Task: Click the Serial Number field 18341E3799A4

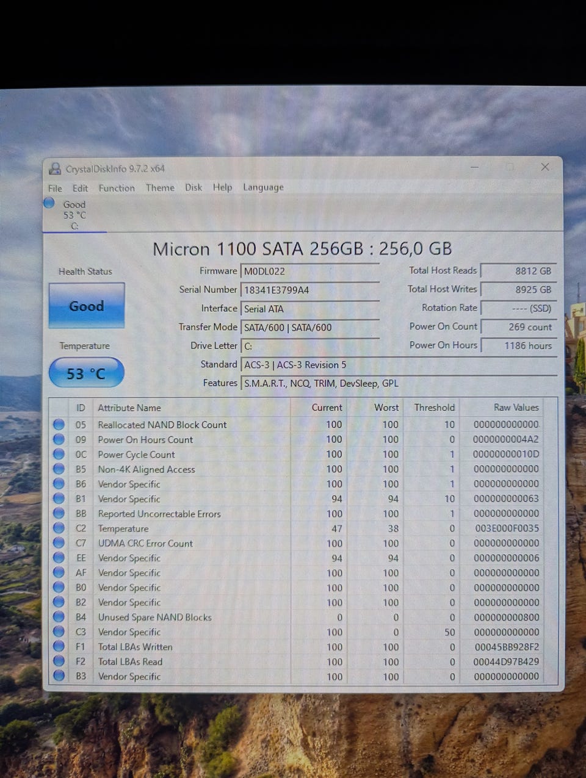Action: (x=310, y=290)
